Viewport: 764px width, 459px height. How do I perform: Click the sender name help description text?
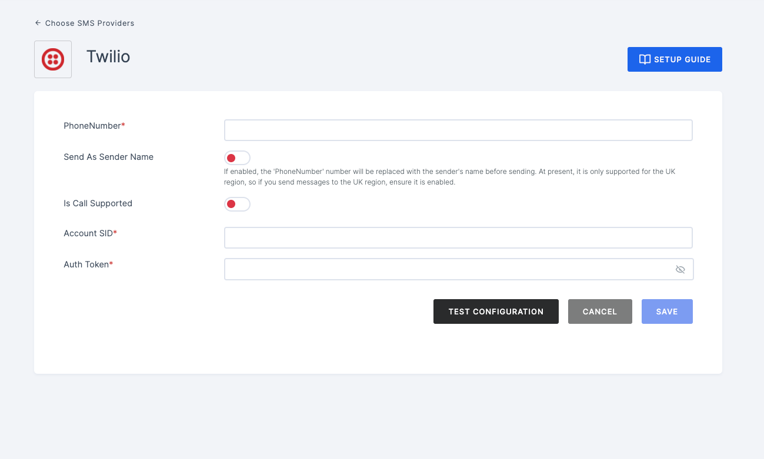pos(449,177)
